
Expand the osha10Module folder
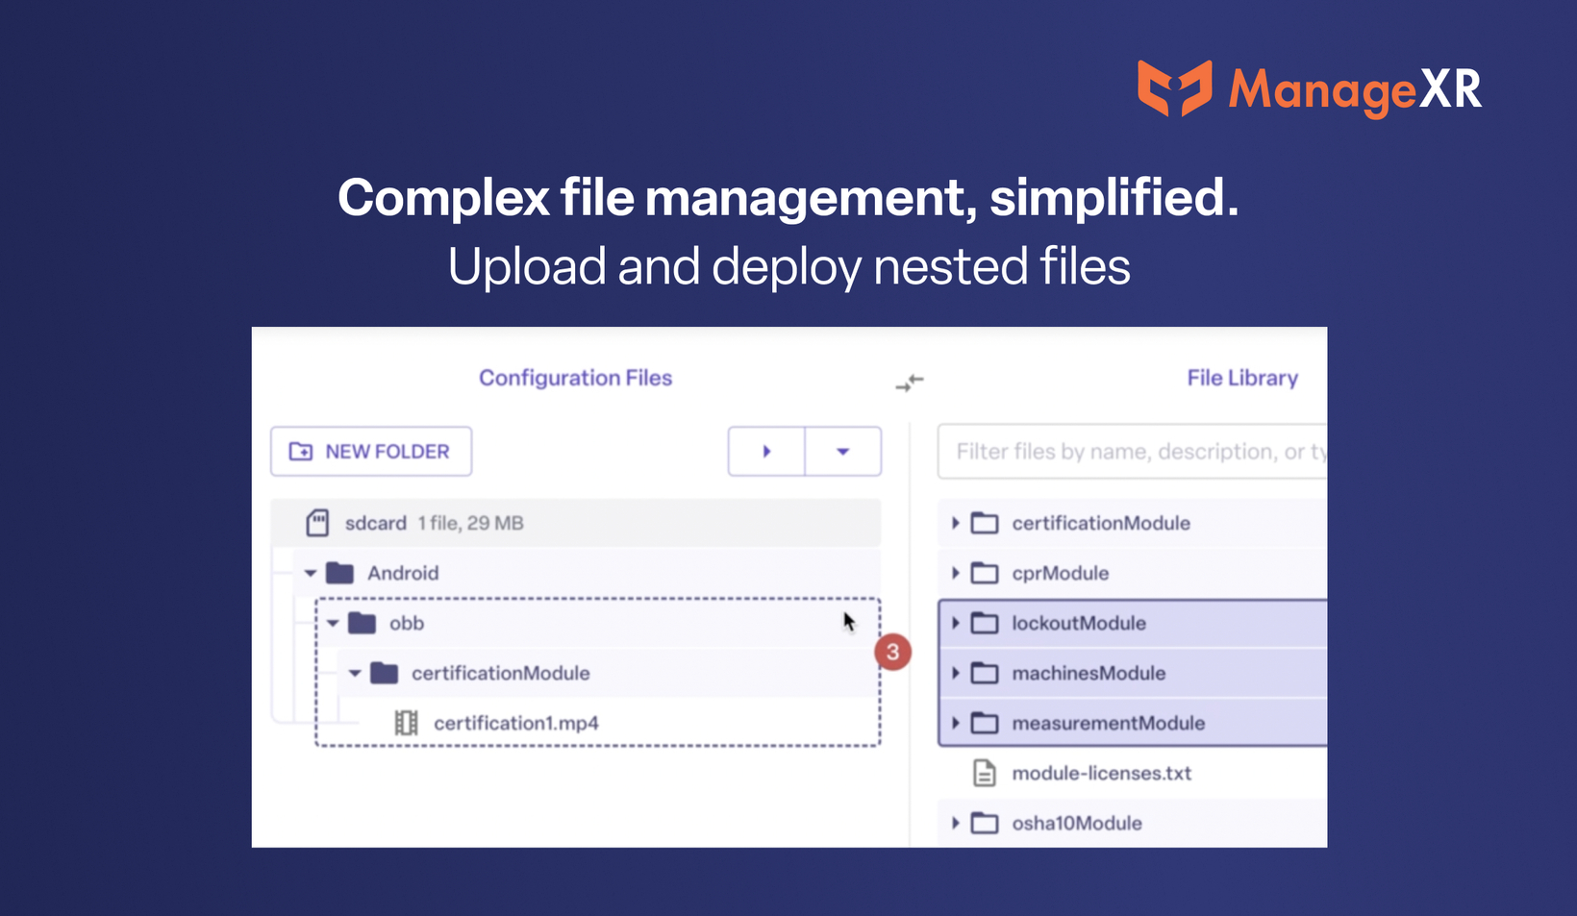[955, 823]
